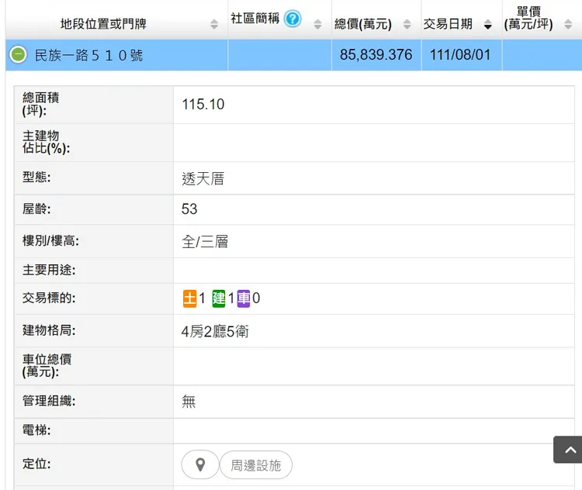
Task: Sort by 總價(萬元) column arrows
Action: (407, 25)
